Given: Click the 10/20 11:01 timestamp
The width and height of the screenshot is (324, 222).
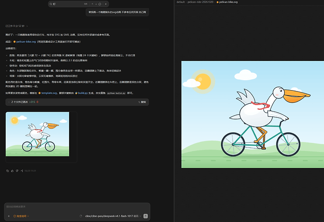Looking at the screenshot, I should pos(30,171).
